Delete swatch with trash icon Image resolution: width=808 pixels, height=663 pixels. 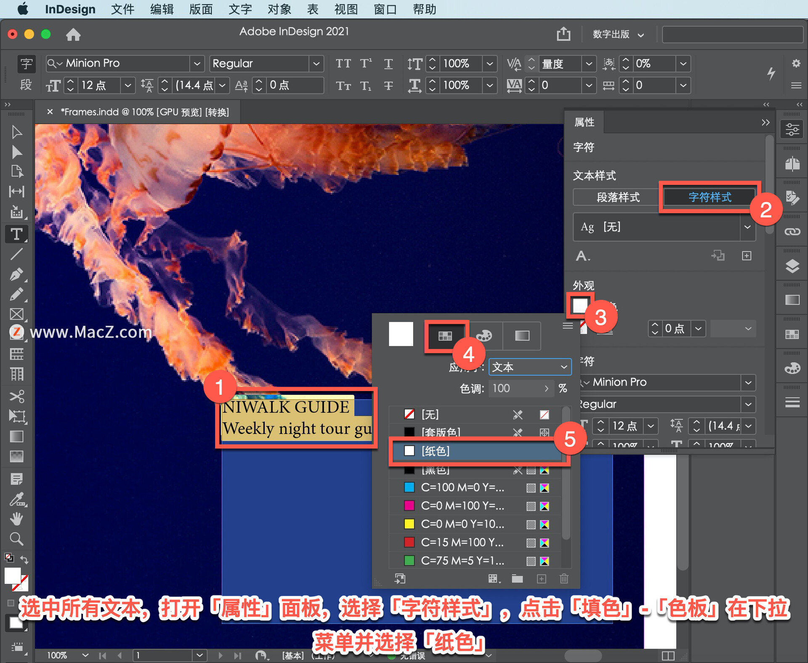[x=564, y=579]
